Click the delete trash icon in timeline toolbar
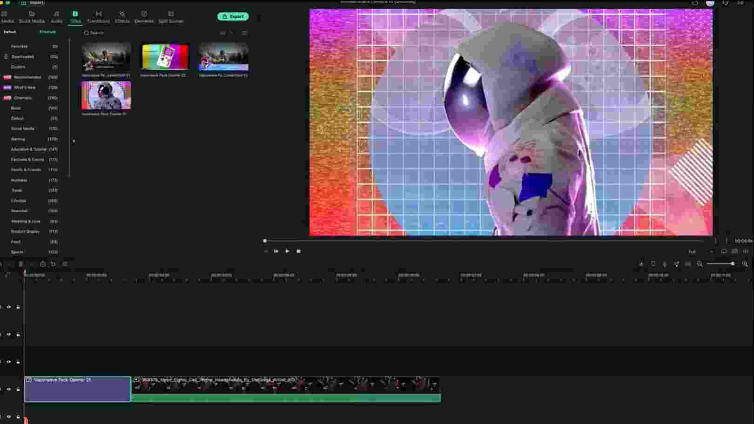 [20, 264]
